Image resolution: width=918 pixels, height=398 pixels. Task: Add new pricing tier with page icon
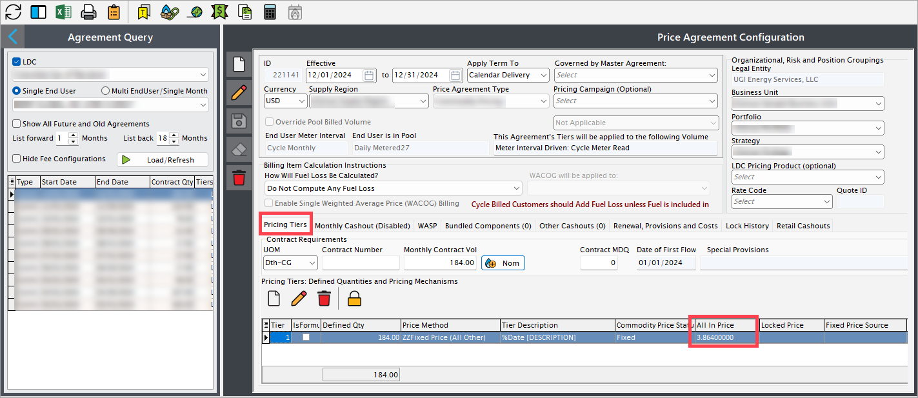pyautogui.click(x=275, y=298)
